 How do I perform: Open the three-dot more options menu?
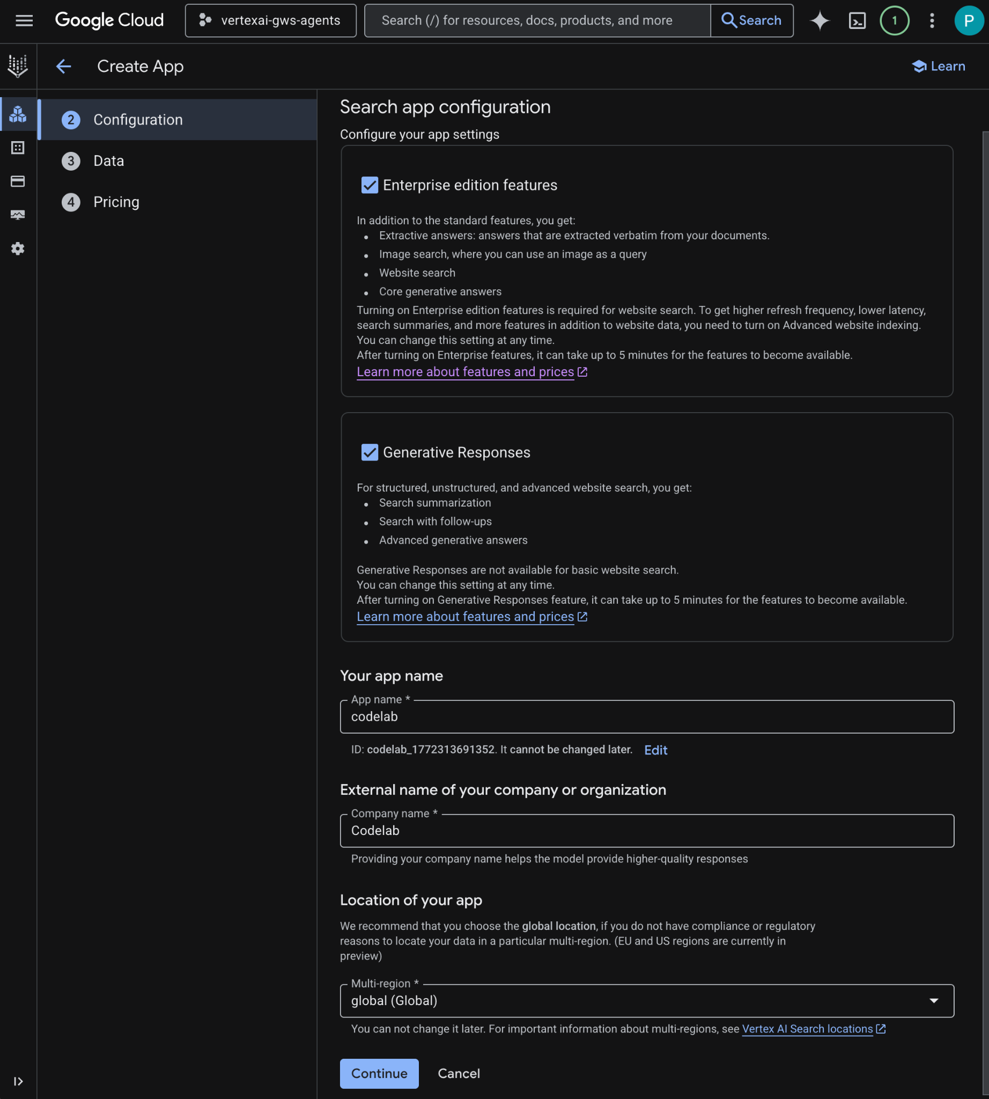click(x=932, y=21)
